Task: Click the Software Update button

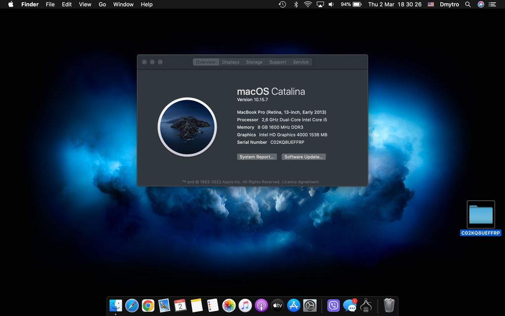Action: coord(304,157)
